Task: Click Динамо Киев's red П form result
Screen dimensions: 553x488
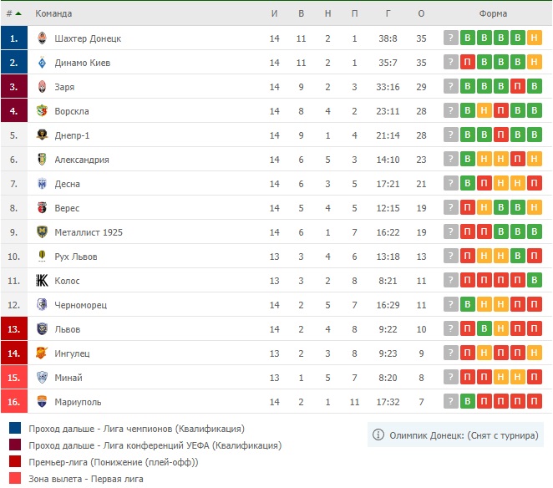Action: 467,63
